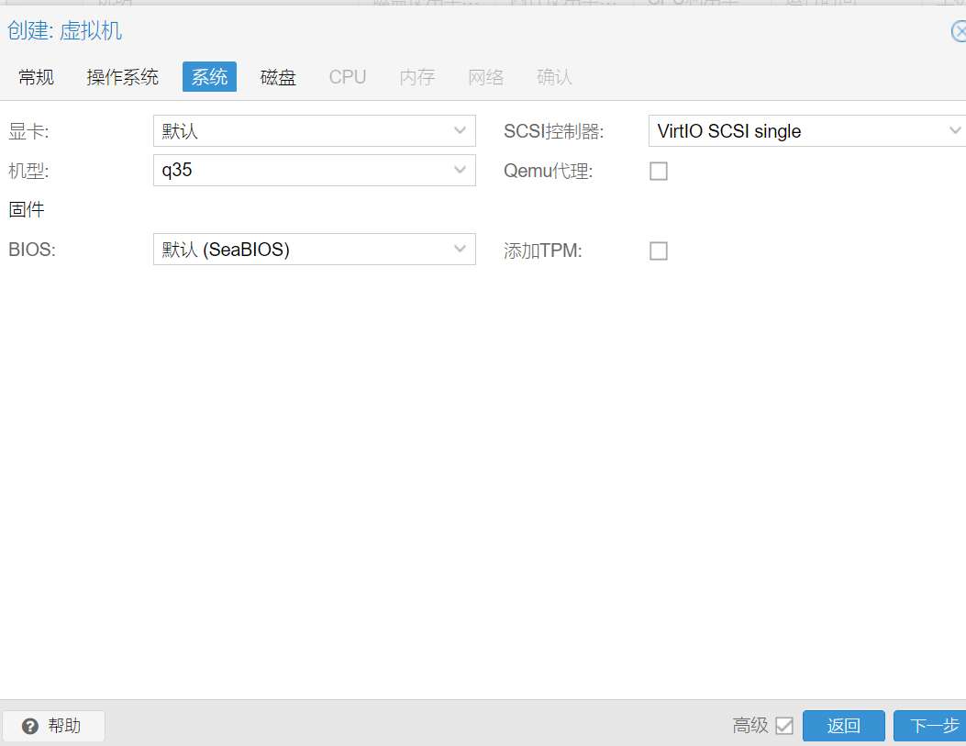Switch to the 常规 tab
This screenshot has height=746, width=966.
point(37,77)
